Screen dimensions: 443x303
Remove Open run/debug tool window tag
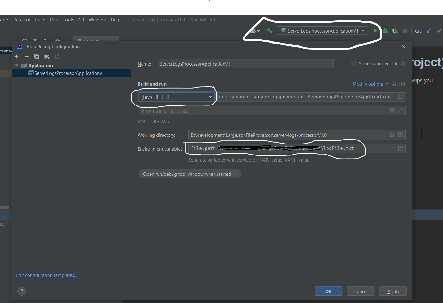click(236, 174)
